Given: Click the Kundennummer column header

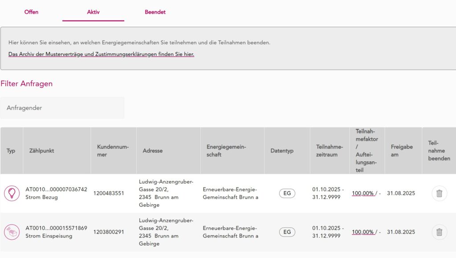Looking at the screenshot, I should pos(113,151).
